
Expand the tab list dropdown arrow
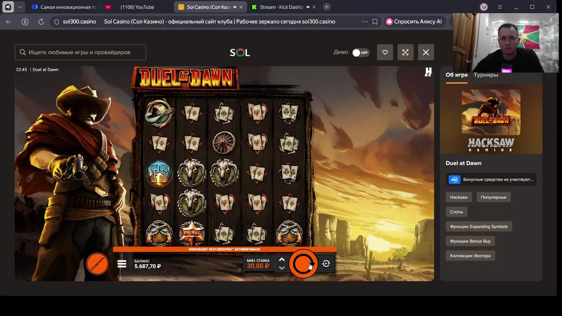[20, 7]
